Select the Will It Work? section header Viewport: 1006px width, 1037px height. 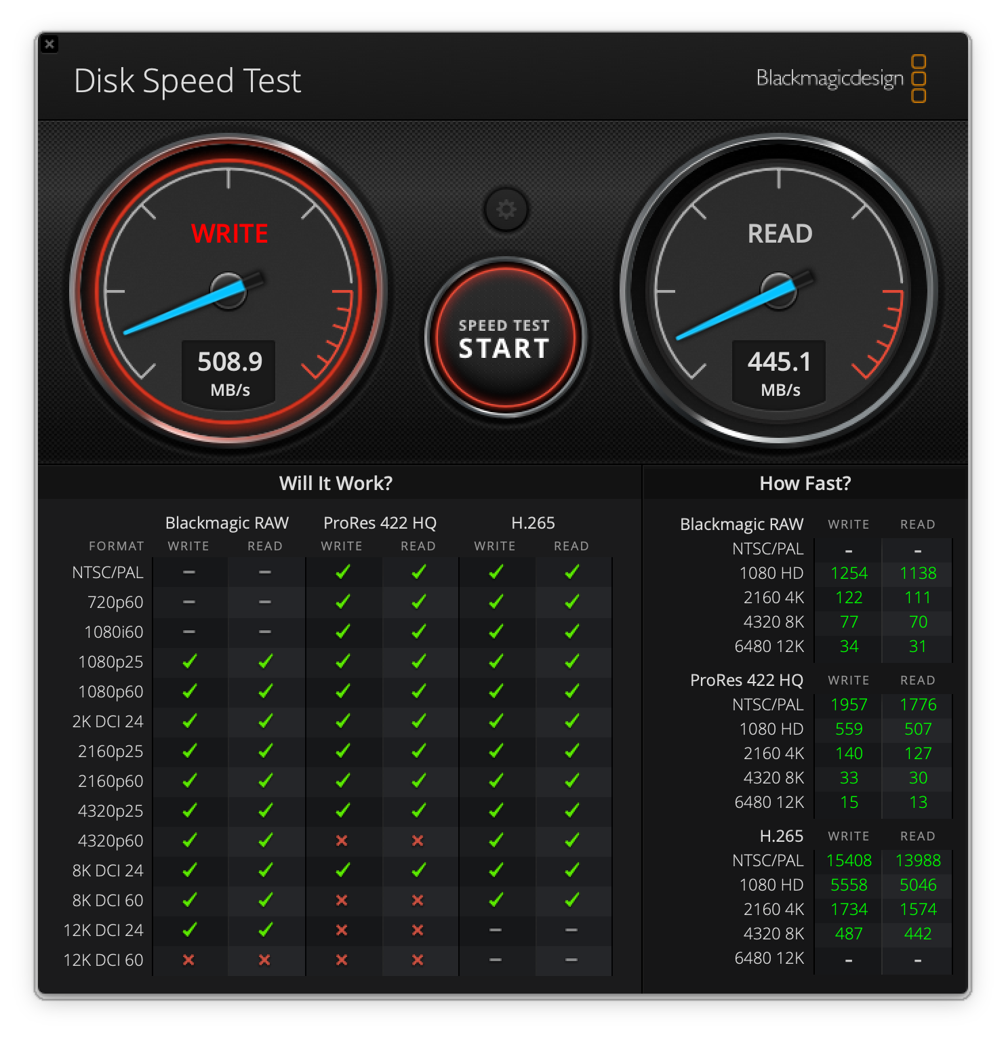pyautogui.click(x=336, y=483)
